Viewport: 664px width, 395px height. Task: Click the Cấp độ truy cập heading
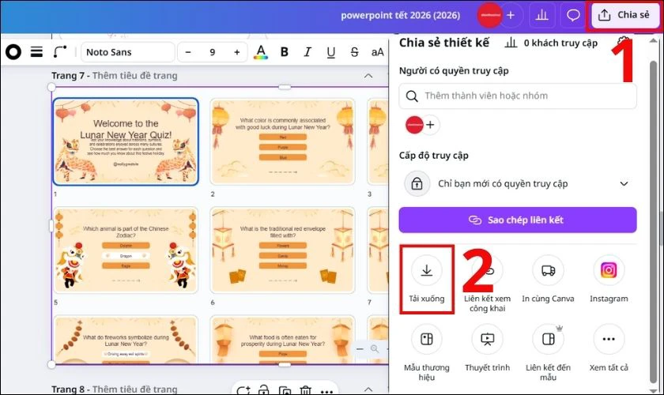434,156
